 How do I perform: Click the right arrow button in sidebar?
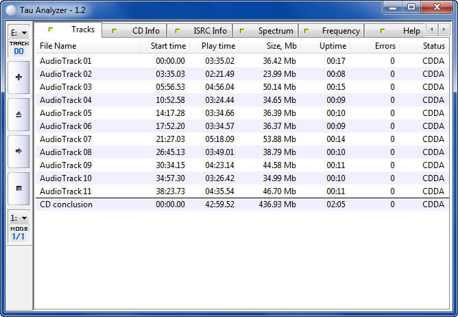click(x=19, y=151)
